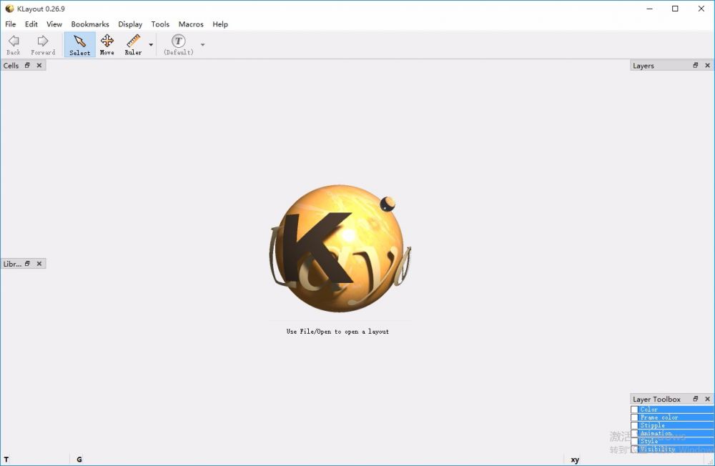Click the xy coordinate label
Image resolution: width=715 pixels, height=466 pixels.
[575, 460]
